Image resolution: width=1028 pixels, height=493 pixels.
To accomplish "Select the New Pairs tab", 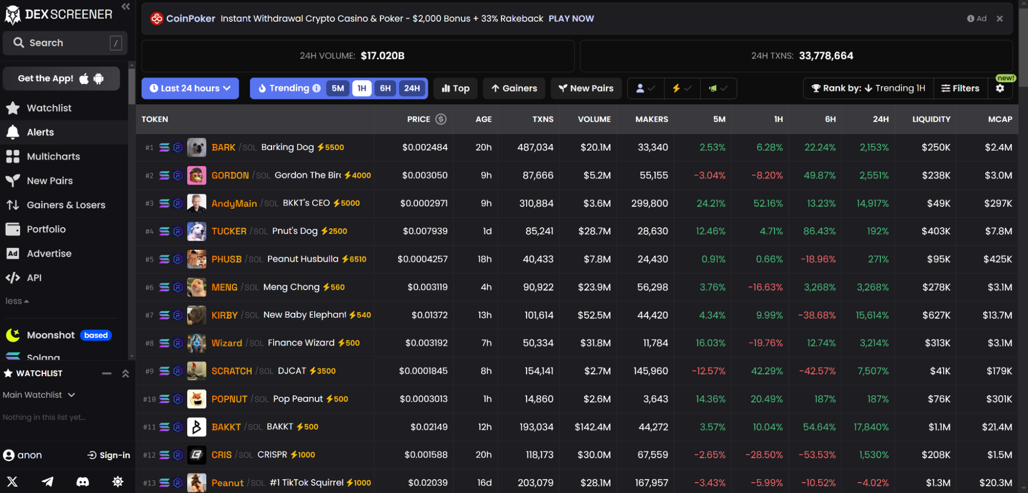I will point(586,88).
